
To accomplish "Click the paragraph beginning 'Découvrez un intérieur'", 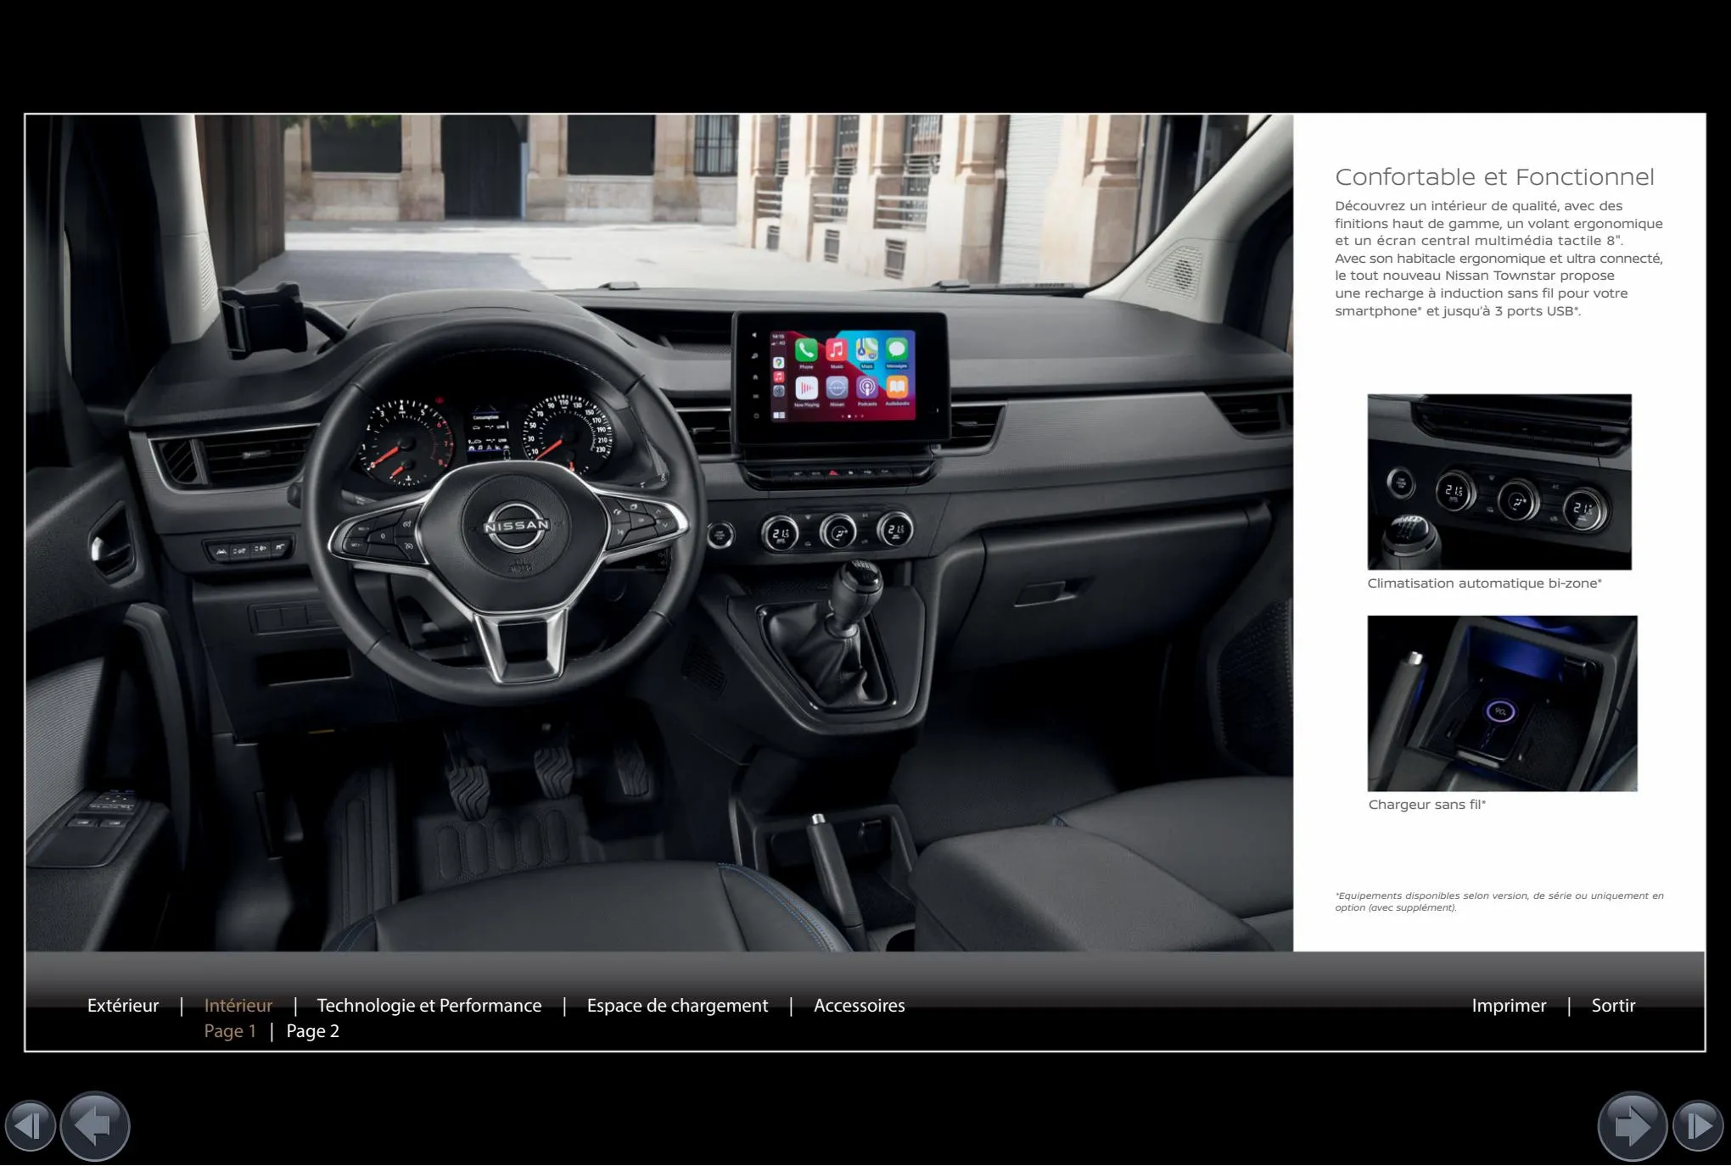I will 1499,259.
